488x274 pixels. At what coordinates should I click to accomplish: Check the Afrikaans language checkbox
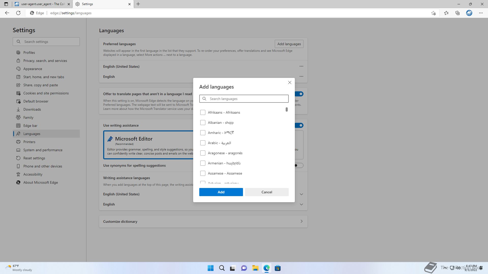[203, 112]
